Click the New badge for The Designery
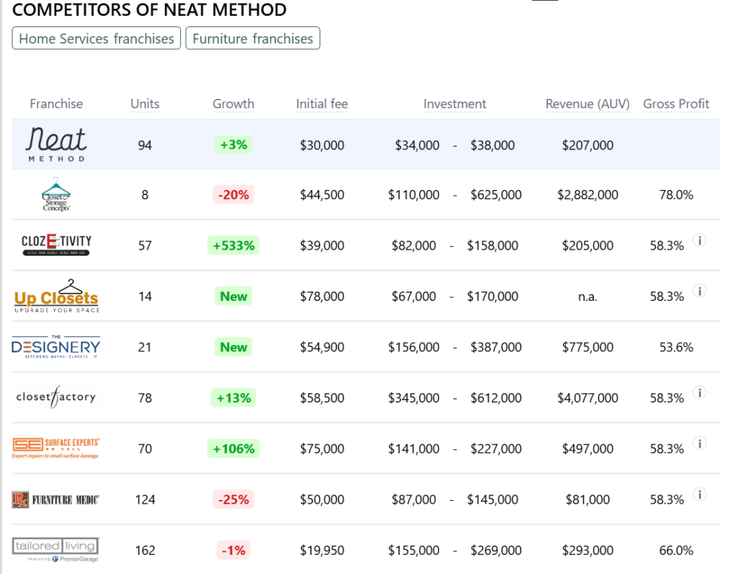This screenshot has height=574, width=729. 234,347
